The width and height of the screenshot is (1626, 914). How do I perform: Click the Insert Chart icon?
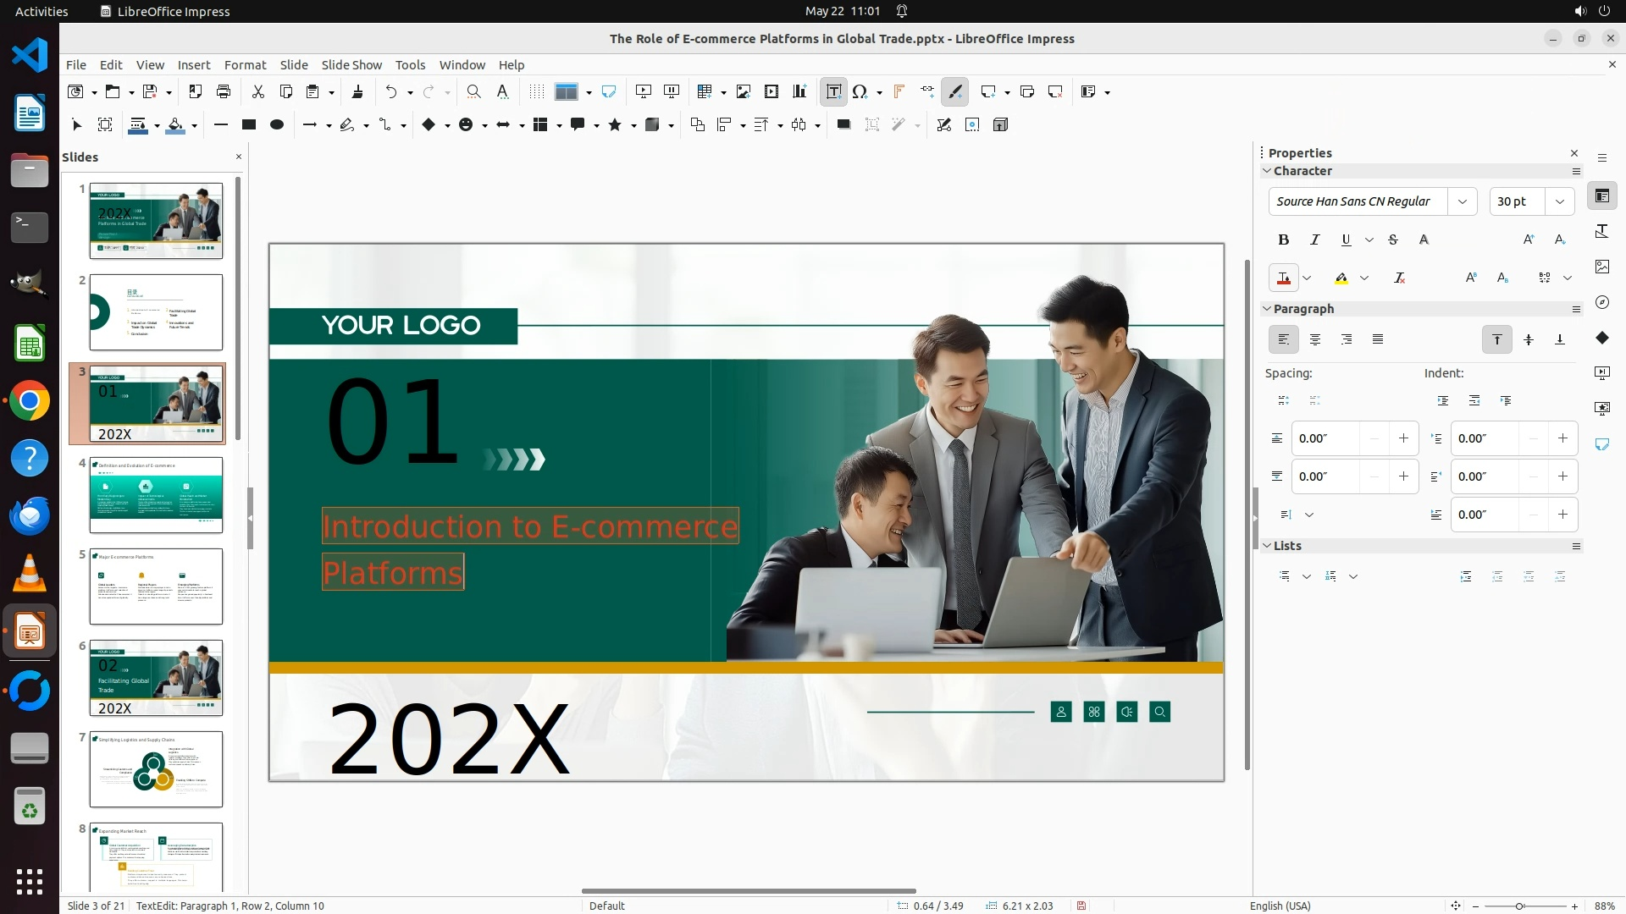pos(799,91)
